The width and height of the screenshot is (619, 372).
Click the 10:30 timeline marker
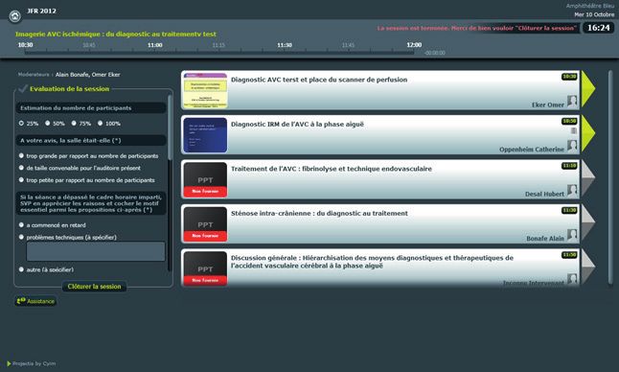click(x=25, y=45)
